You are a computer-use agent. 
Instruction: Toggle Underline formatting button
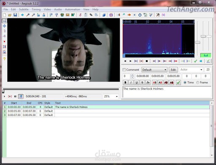coord(137,82)
